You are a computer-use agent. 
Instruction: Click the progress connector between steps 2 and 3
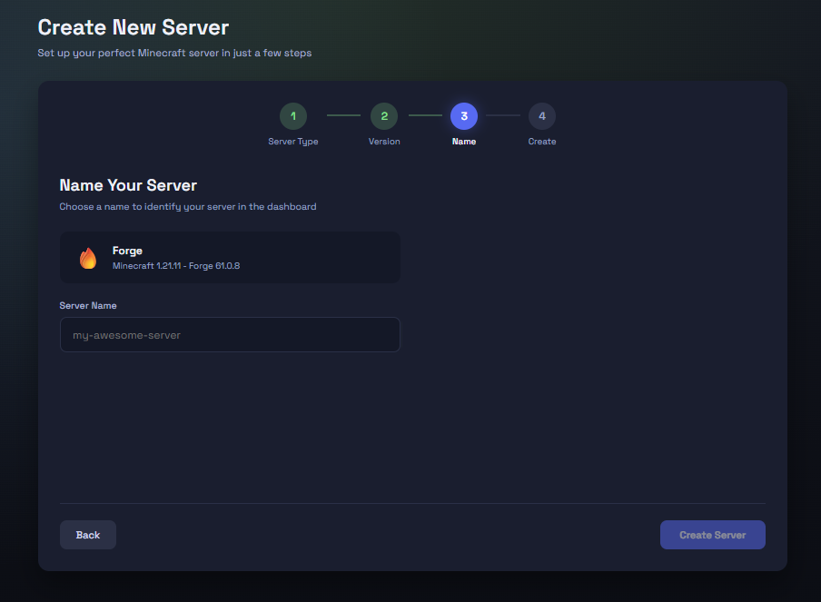424,116
